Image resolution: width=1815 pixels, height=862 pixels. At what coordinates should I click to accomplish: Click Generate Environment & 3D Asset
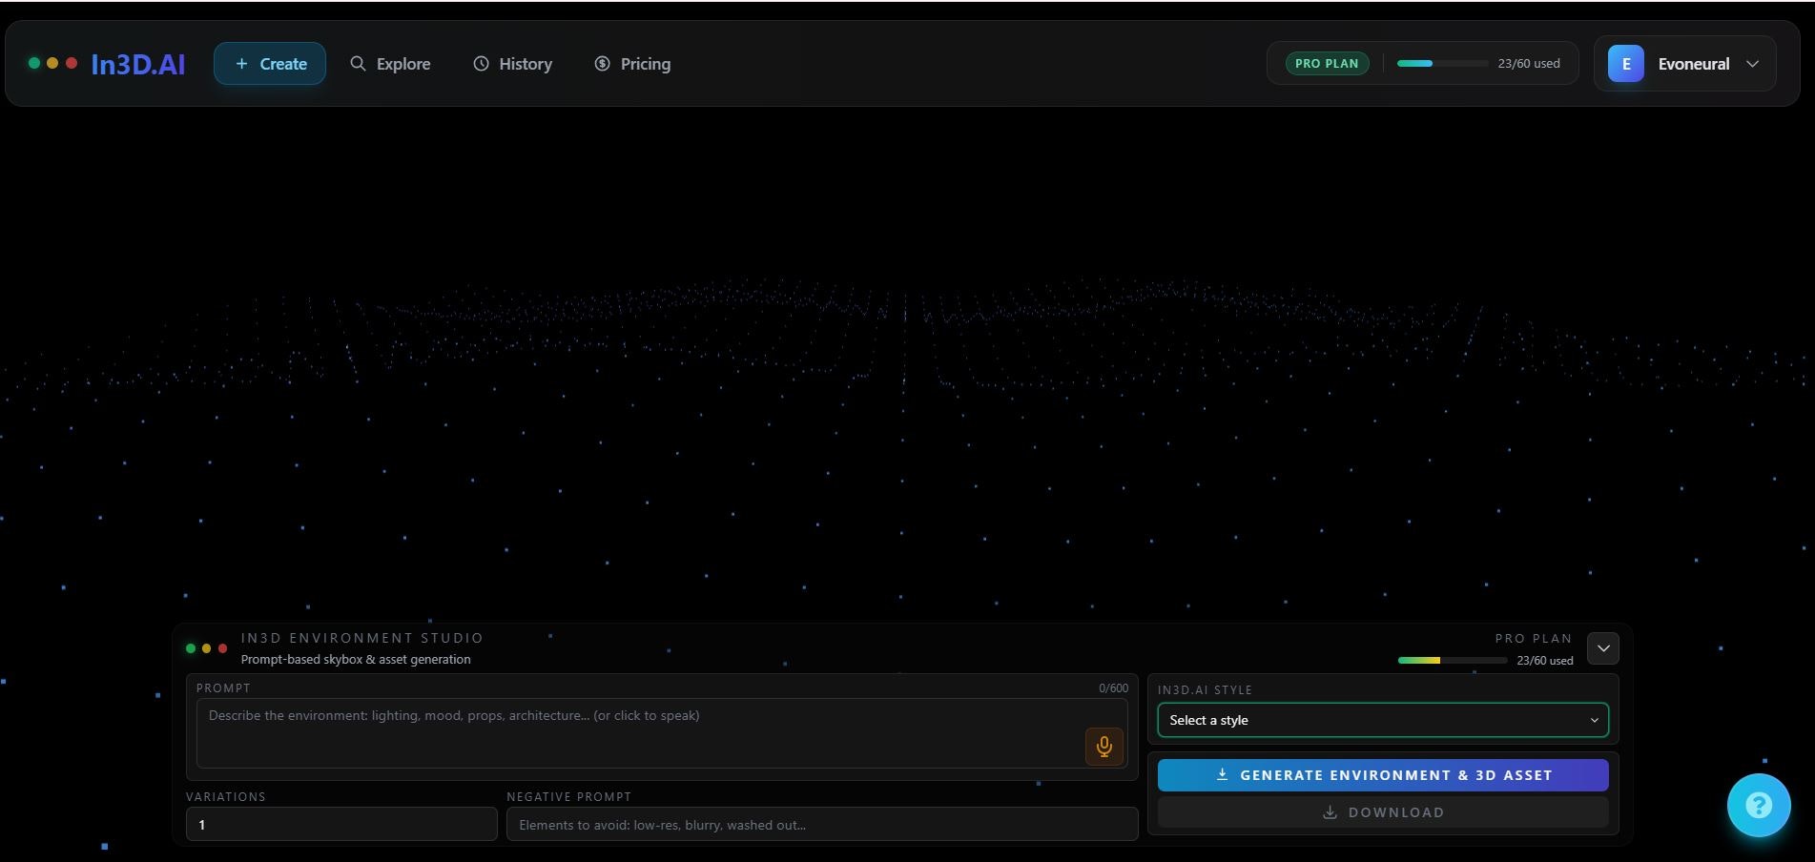[x=1382, y=774]
